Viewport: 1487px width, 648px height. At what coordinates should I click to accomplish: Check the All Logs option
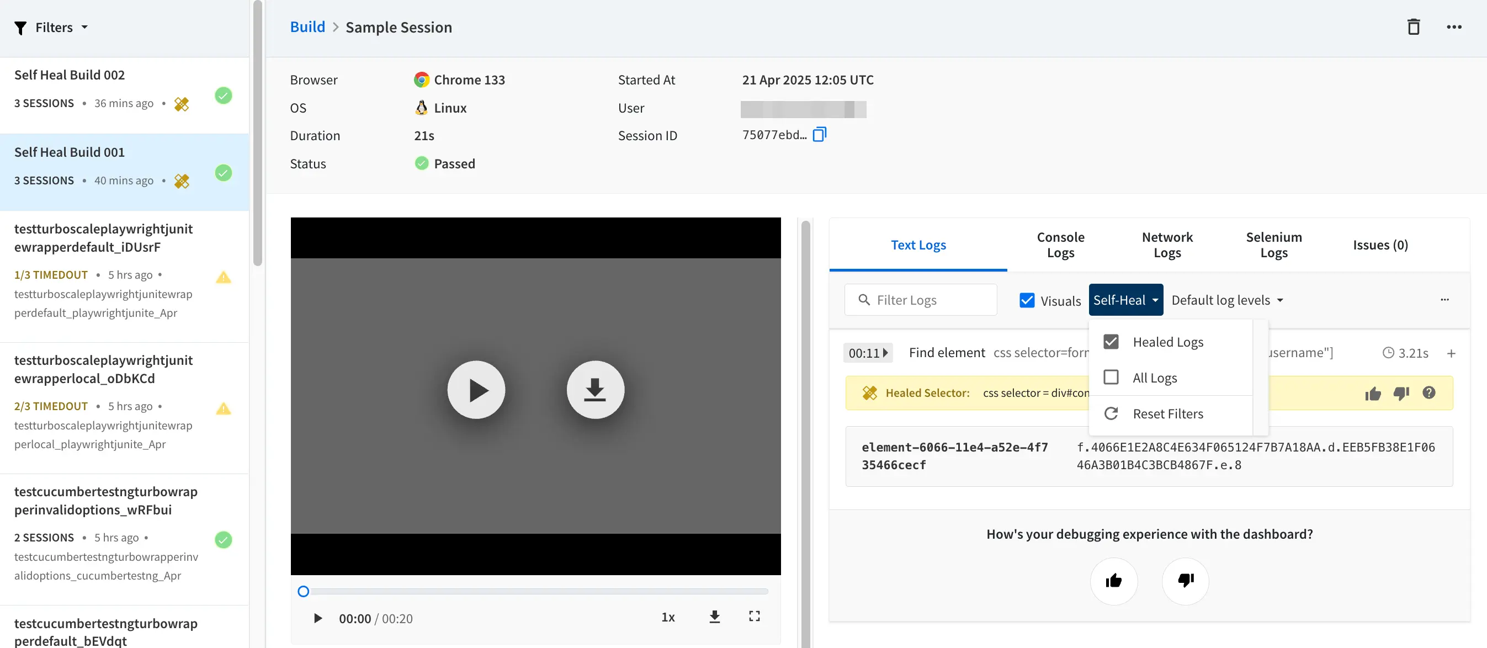1111,378
